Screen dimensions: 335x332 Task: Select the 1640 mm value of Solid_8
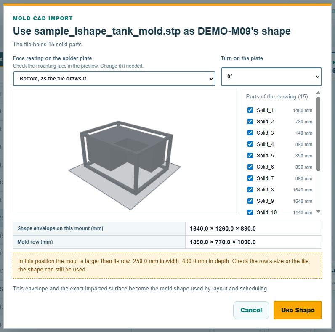point(302,190)
